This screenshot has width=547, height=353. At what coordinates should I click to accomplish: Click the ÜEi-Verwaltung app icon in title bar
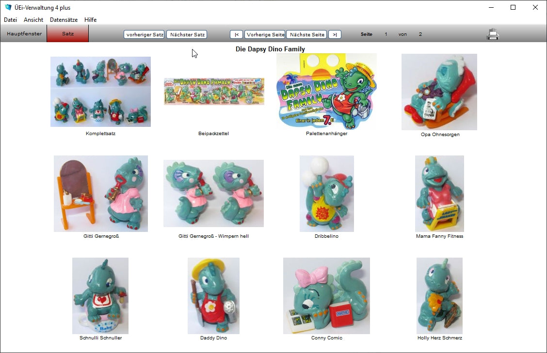click(8, 7)
